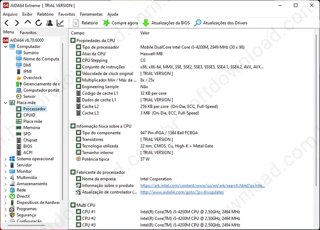Click the Computador monitor icon
Screen dimensions: 320x230
pos(12,47)
